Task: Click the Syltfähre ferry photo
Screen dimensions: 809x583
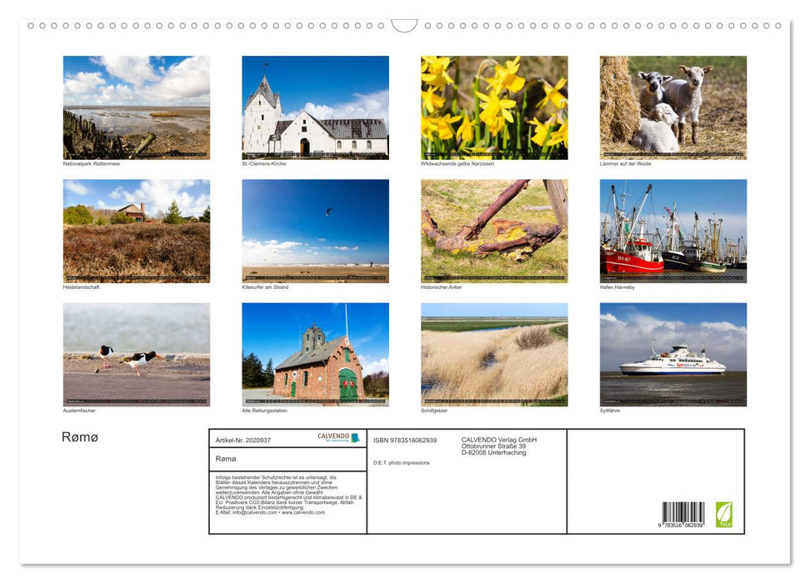Action: (x=672, y=355)
